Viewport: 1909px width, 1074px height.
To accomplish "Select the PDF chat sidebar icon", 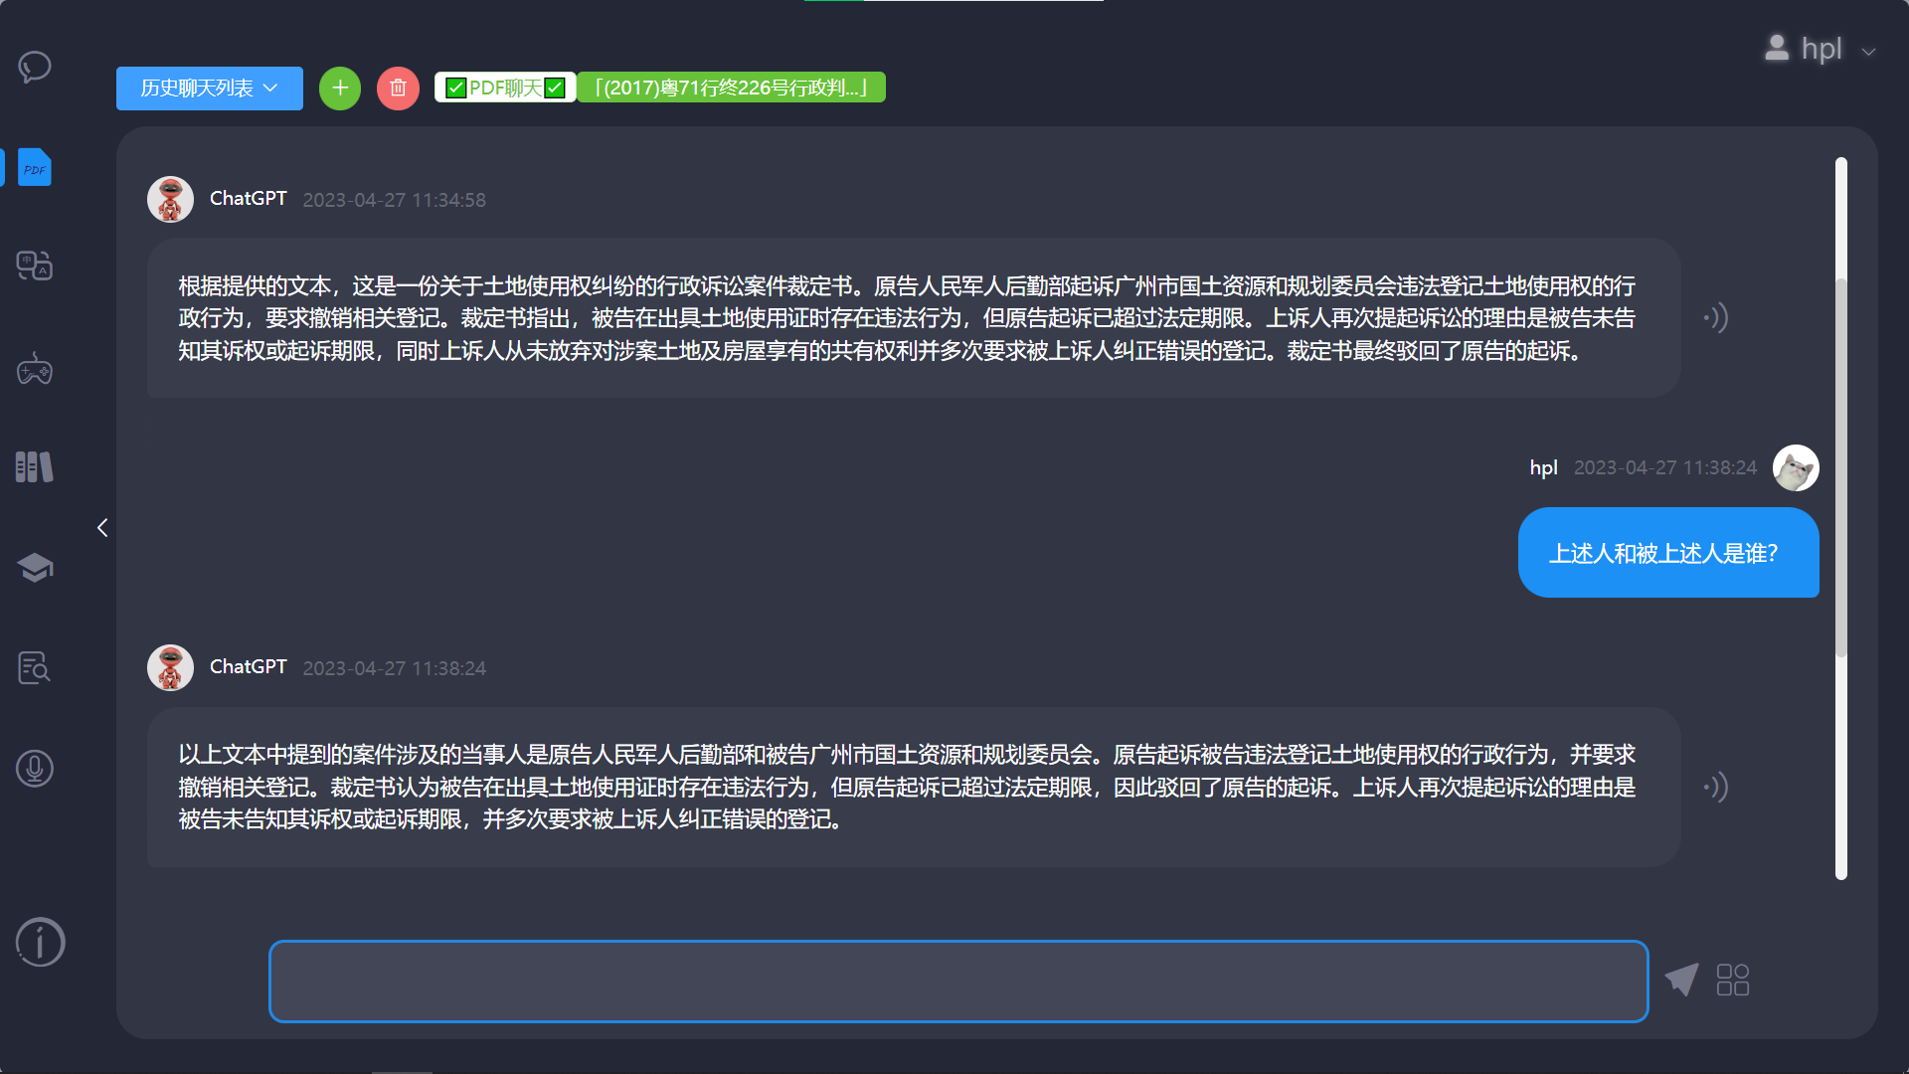I will 35,168.
